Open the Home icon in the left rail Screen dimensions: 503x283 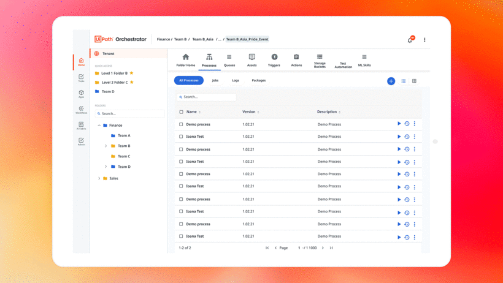[81, 61]
